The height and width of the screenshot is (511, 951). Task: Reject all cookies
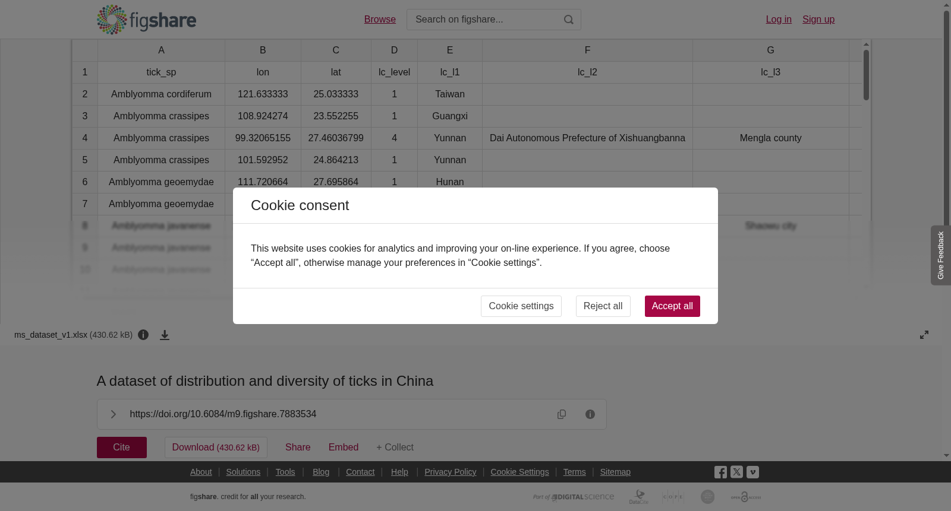[x=603, y=306]
